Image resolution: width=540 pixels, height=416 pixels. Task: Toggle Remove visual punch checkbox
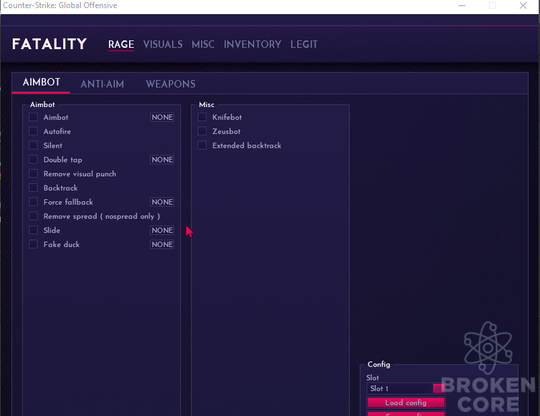[x=34, y=174]
